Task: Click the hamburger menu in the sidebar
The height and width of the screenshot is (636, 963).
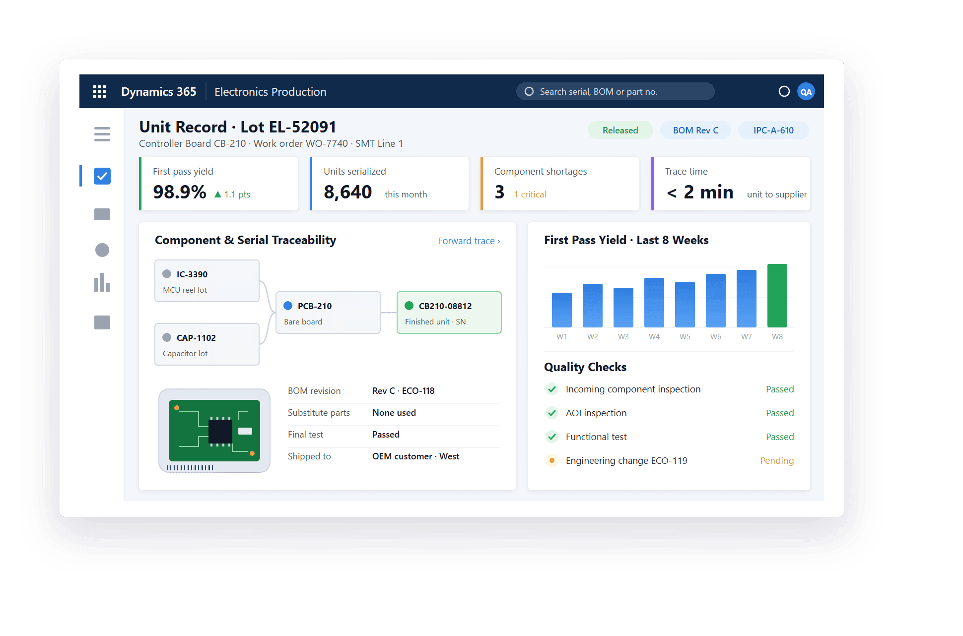Action: (102, 134)
